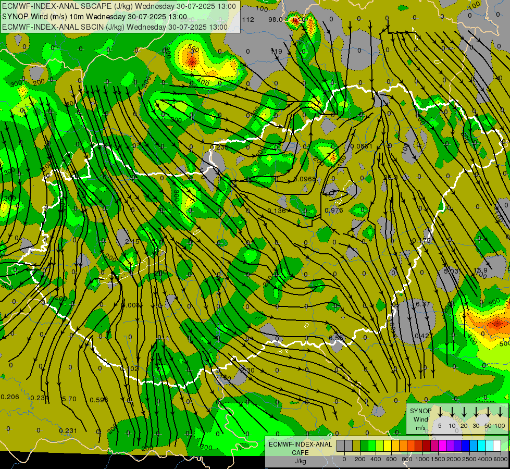Click the '6.37' value on the map

(423, 304)
